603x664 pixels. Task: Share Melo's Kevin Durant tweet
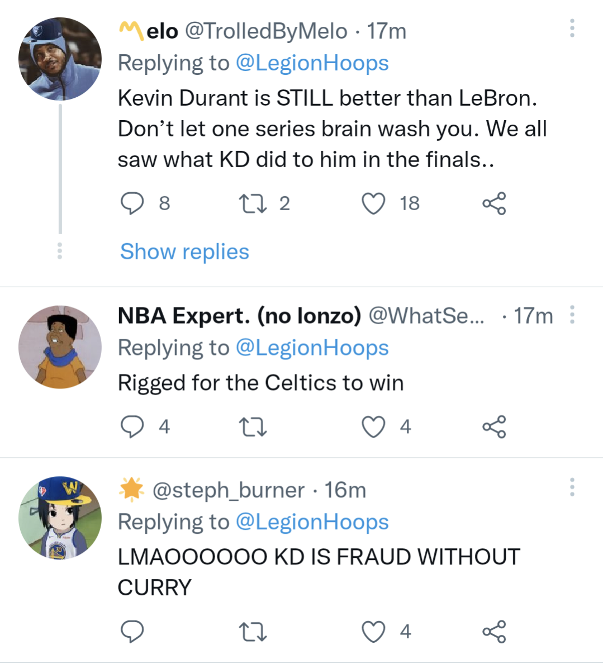pos(494,203)
